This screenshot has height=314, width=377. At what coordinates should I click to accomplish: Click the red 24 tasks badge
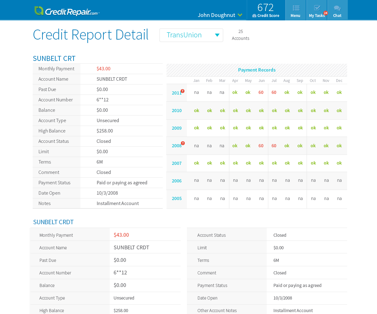click(x=325, y=13)
